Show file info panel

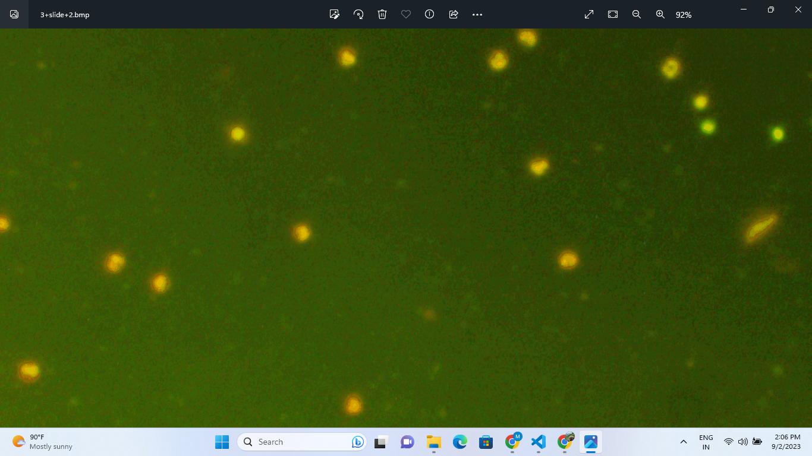pos(430,14)
